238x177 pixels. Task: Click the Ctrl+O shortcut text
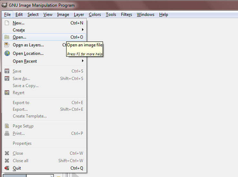[77, 37]
